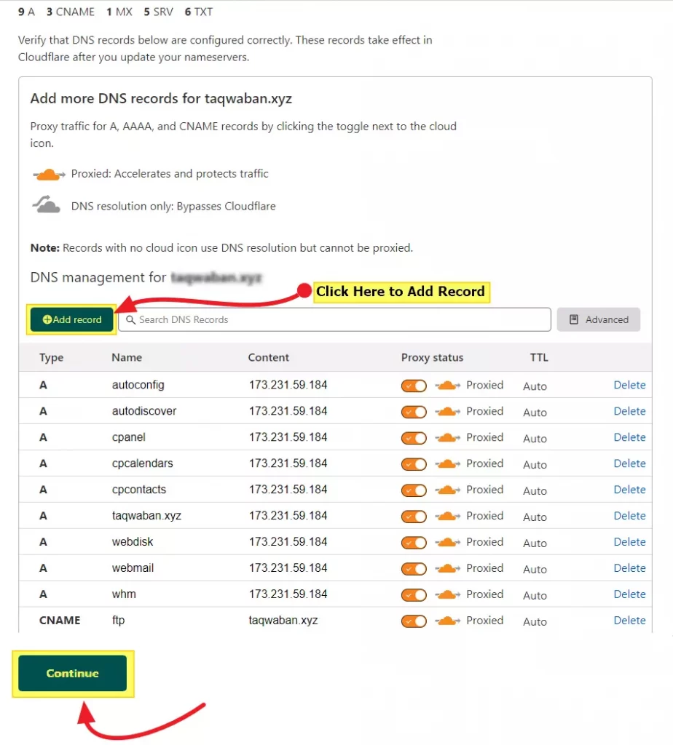The image size is (673, 745).
Task: Select the webmail record name
Action: (x=133, y=567)
